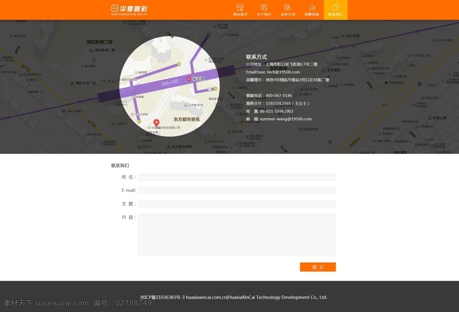Click the 商务合作 15921012565 text
The image size is (459, 312).
click(x=278, y=103)
